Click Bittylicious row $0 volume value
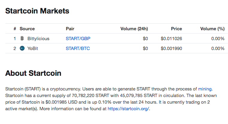Image resolution: width=228 pixels, height=124 pixels. (145, 39)
